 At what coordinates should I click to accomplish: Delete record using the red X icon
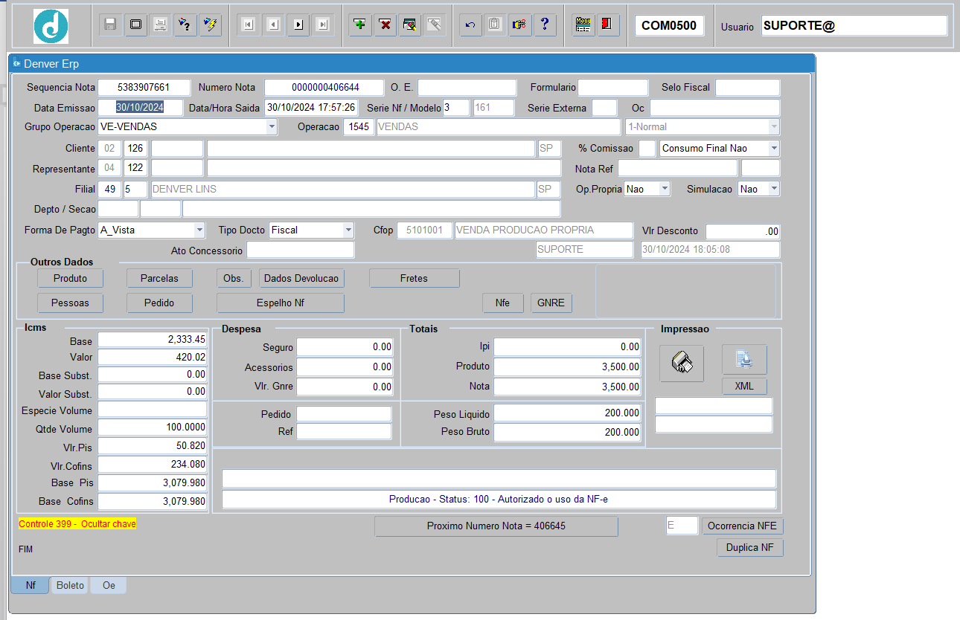pos(385,25)
